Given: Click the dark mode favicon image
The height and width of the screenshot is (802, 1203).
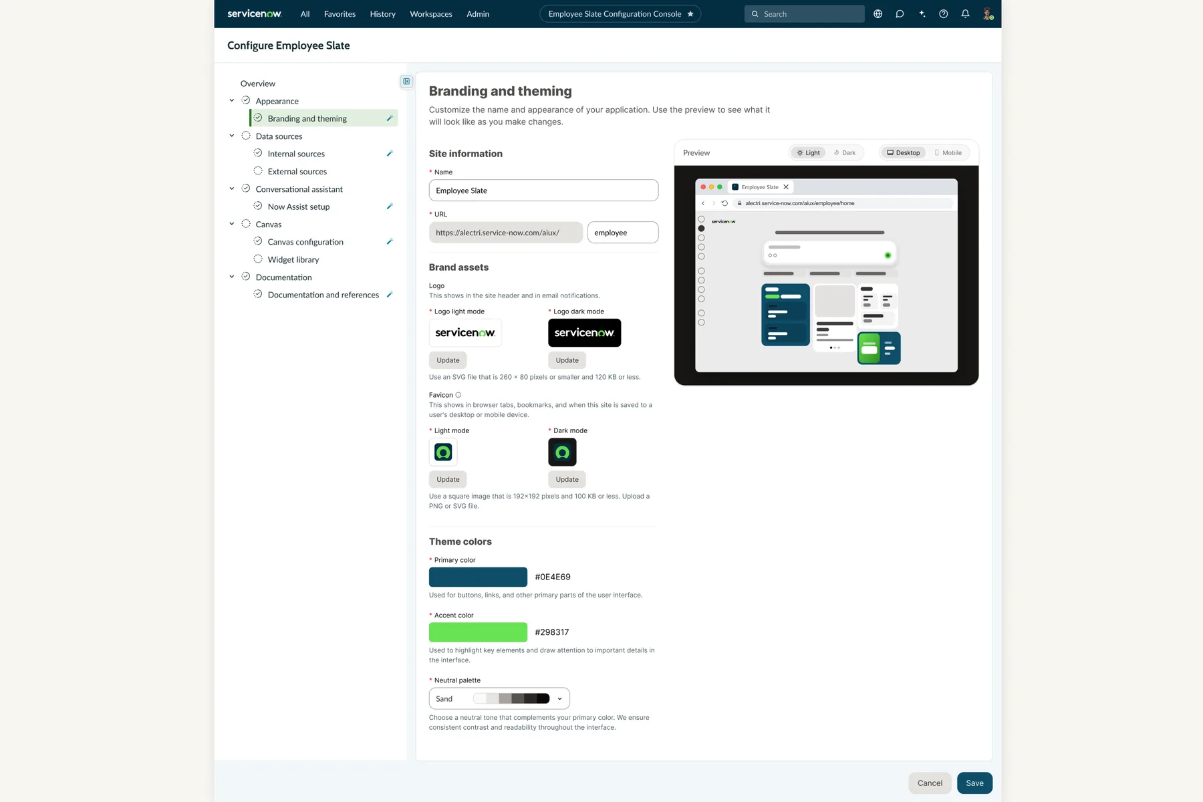Looking at the screenshot, I should pyautogui.click(x=562, y=452).
